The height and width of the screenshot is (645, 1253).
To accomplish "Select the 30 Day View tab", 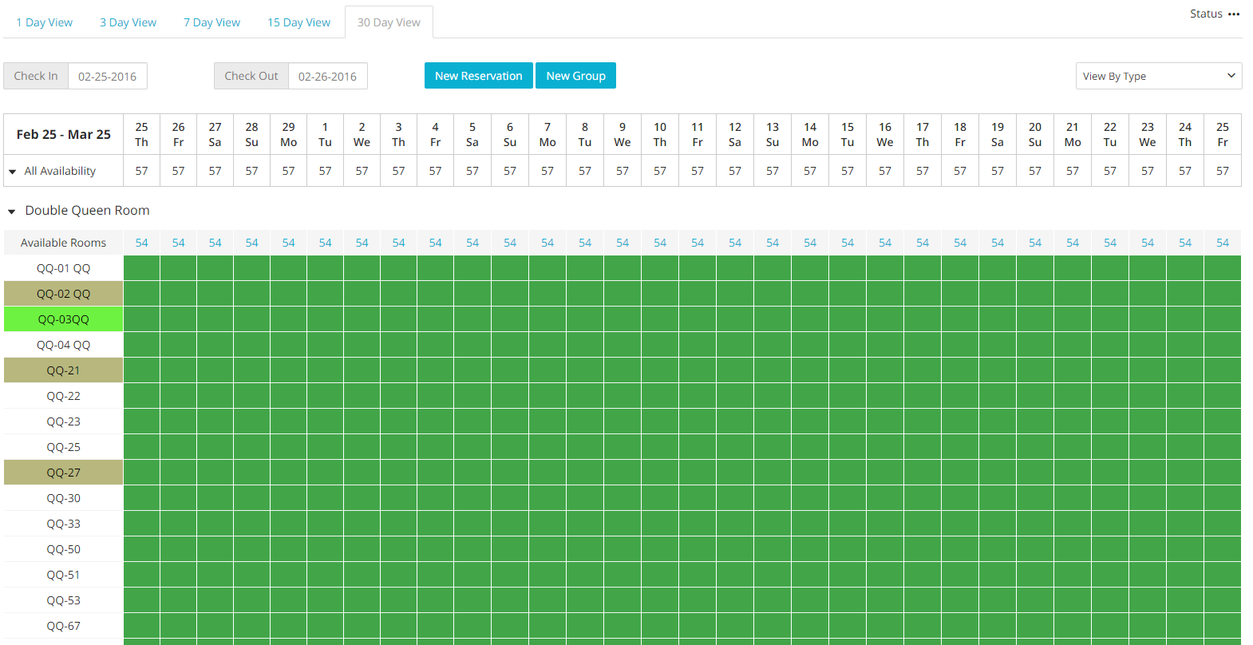I will click(389, 22).
